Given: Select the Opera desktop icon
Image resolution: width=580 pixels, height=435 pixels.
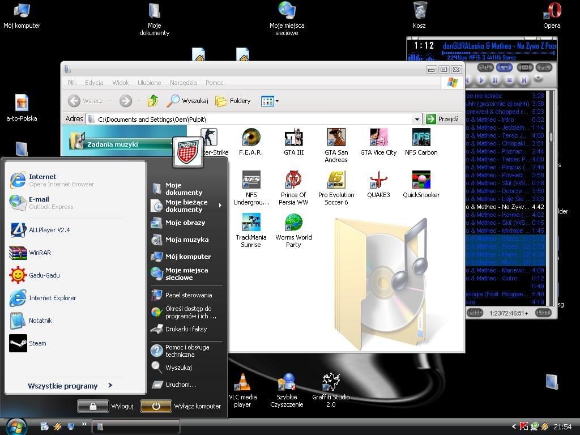Looking at the screenshot, I should tap(552, 15).
